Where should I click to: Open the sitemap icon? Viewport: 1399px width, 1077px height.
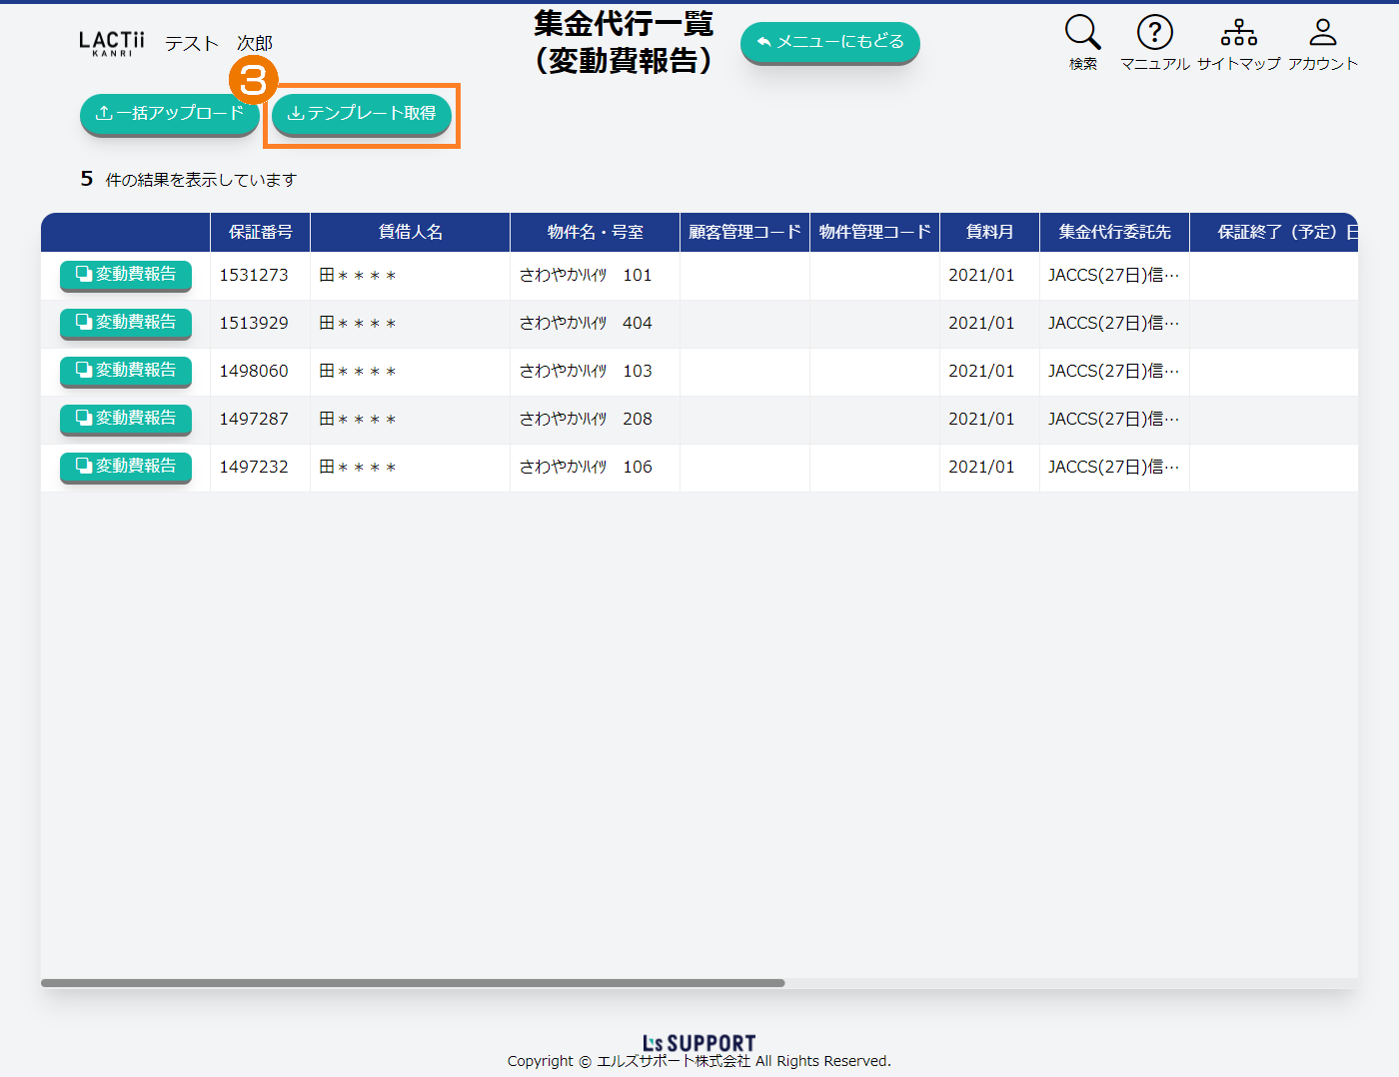point(1238,33)
